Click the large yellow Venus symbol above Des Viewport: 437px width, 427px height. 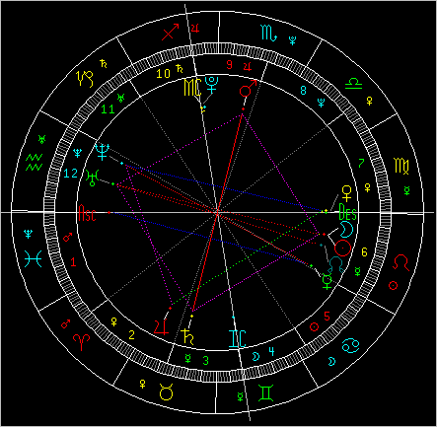pyautogui.click(x=346, y=193)
